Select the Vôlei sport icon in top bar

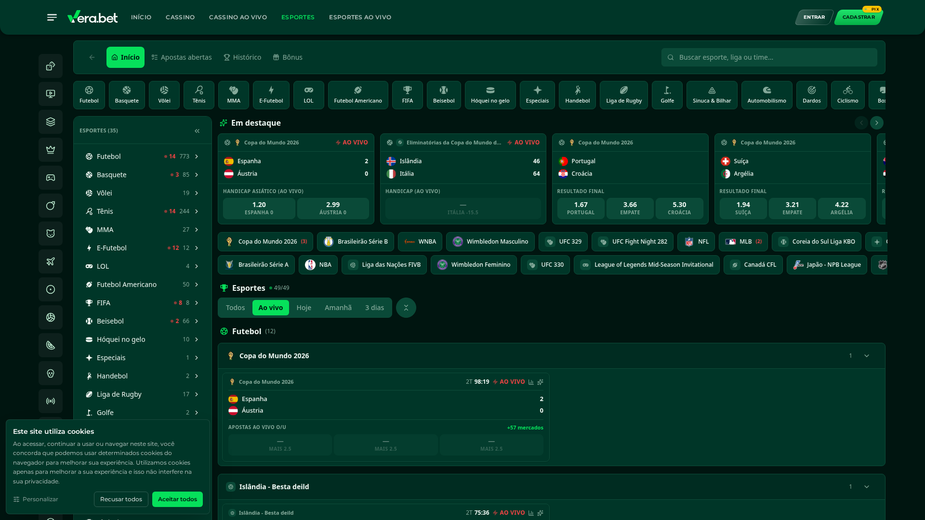(164, 95)
